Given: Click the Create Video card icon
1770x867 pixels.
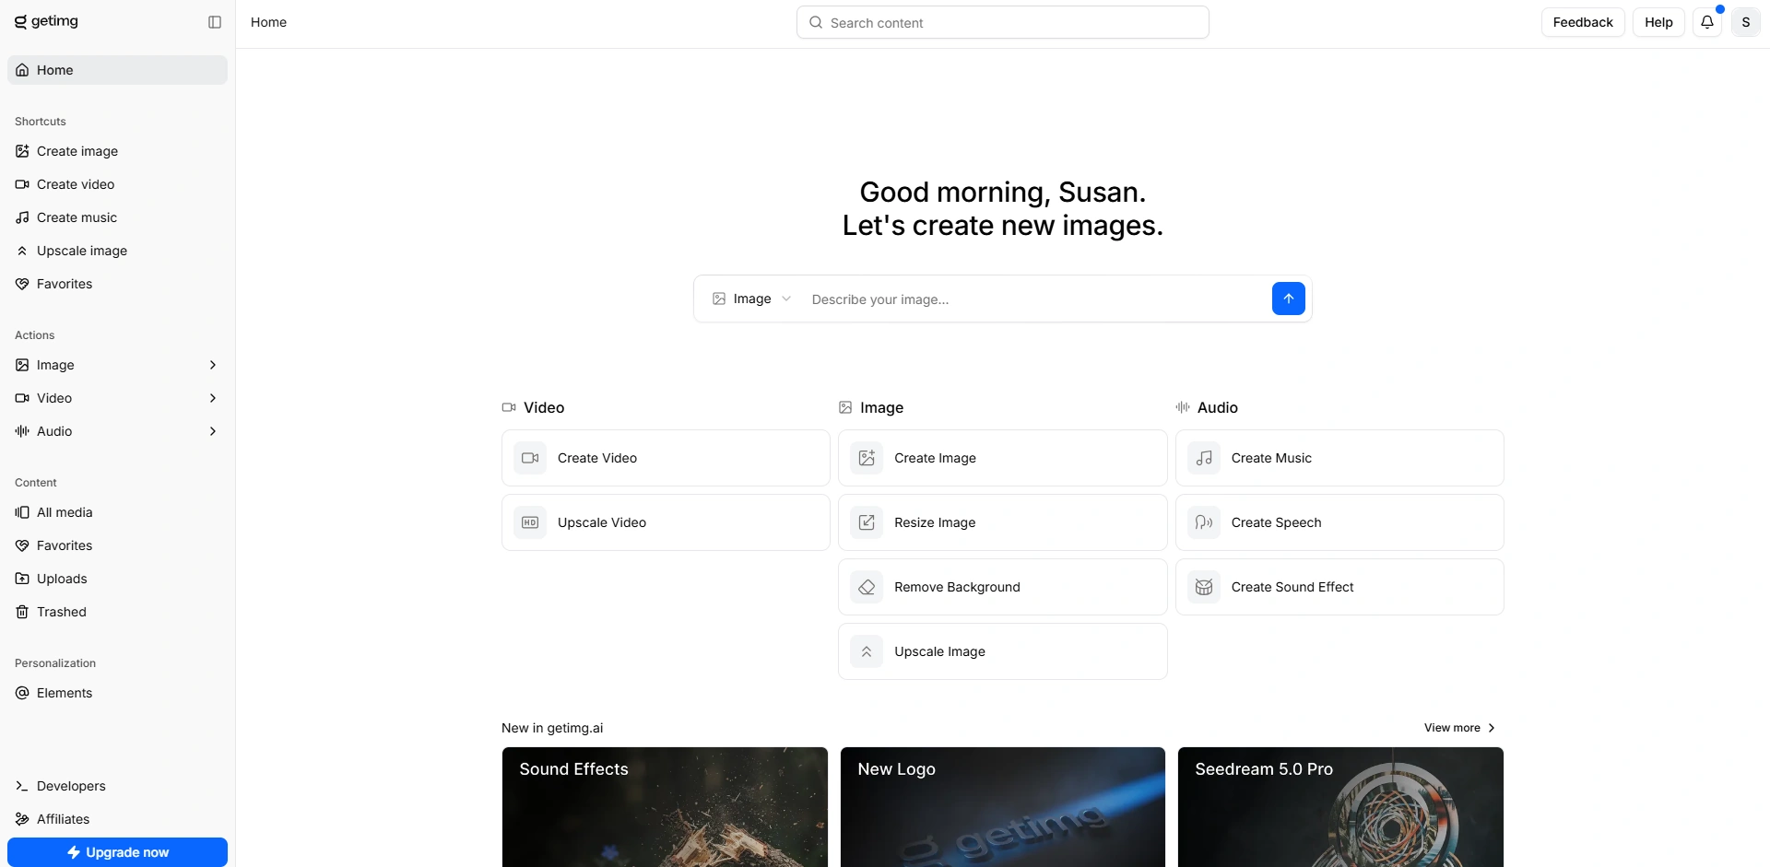Looking at the screenshot, I should 530,458.
